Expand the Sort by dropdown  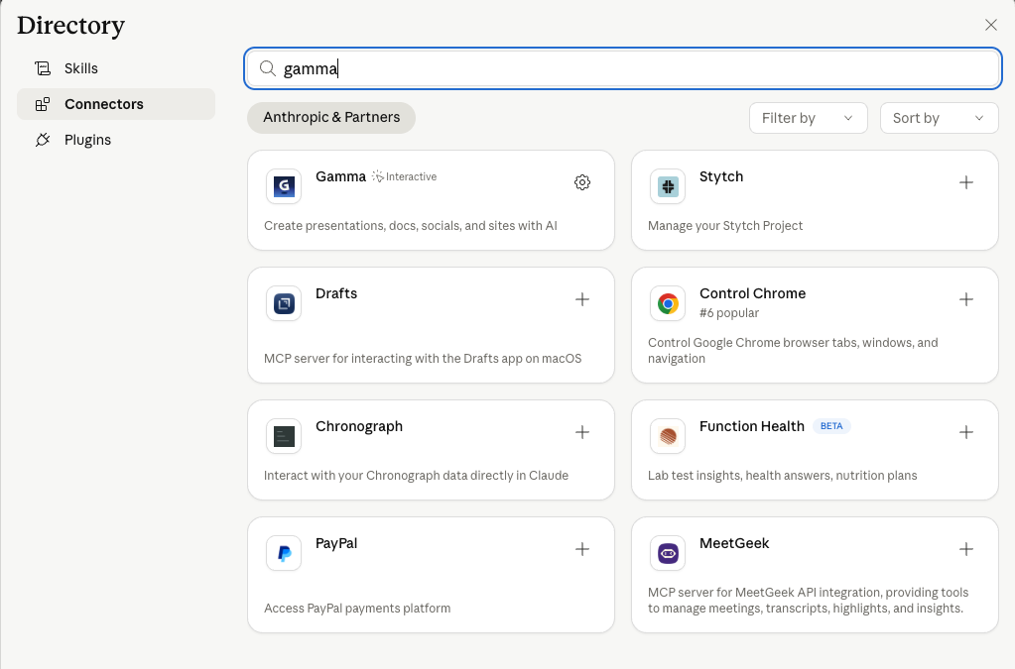click(x=939, y=118)
